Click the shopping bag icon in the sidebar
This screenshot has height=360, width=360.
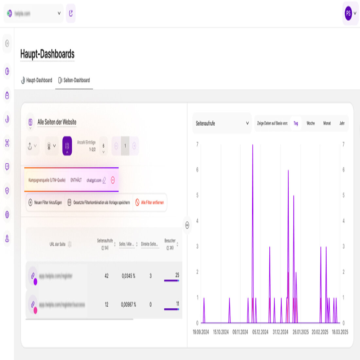(x=7, y=96)
